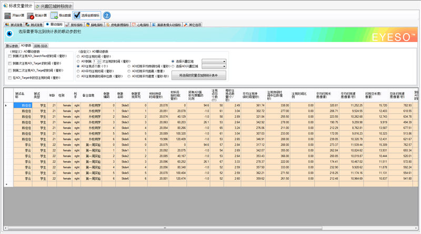The height and width of the screenshot is (234, 421).
Task: Click the scrollbar left arrow
Action: 6,228
